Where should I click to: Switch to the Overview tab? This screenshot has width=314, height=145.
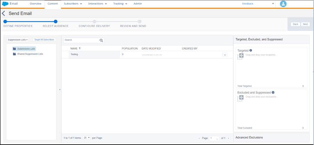click(x=35, y=4)
